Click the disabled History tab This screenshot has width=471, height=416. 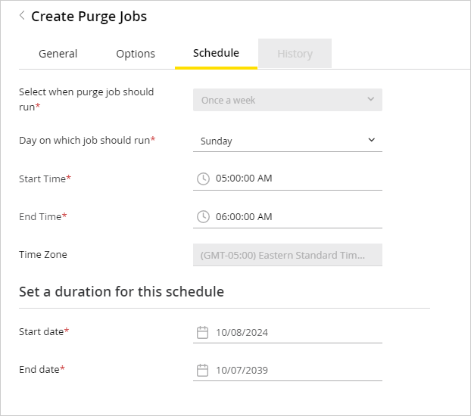[295, 54]
